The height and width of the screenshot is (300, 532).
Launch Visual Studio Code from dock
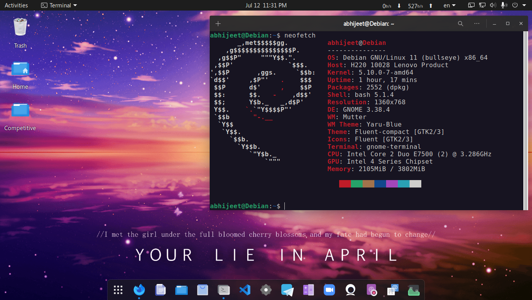(245, 290)
